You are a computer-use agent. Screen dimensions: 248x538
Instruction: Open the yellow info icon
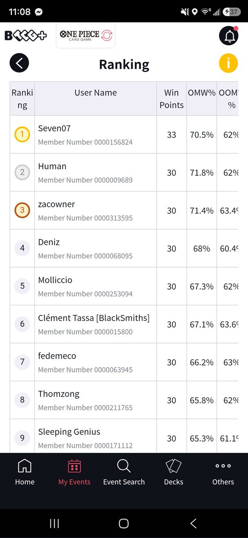[x=228, y=63]
